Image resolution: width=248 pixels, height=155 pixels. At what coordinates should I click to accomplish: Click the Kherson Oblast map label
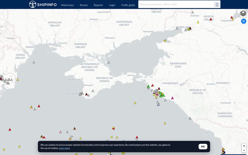tap(80, 45)
